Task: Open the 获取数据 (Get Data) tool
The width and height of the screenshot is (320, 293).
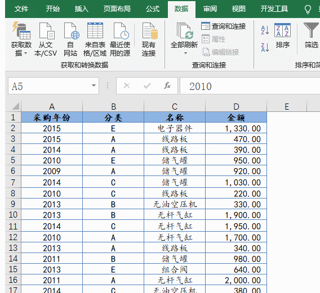Action: pos(21,39)
